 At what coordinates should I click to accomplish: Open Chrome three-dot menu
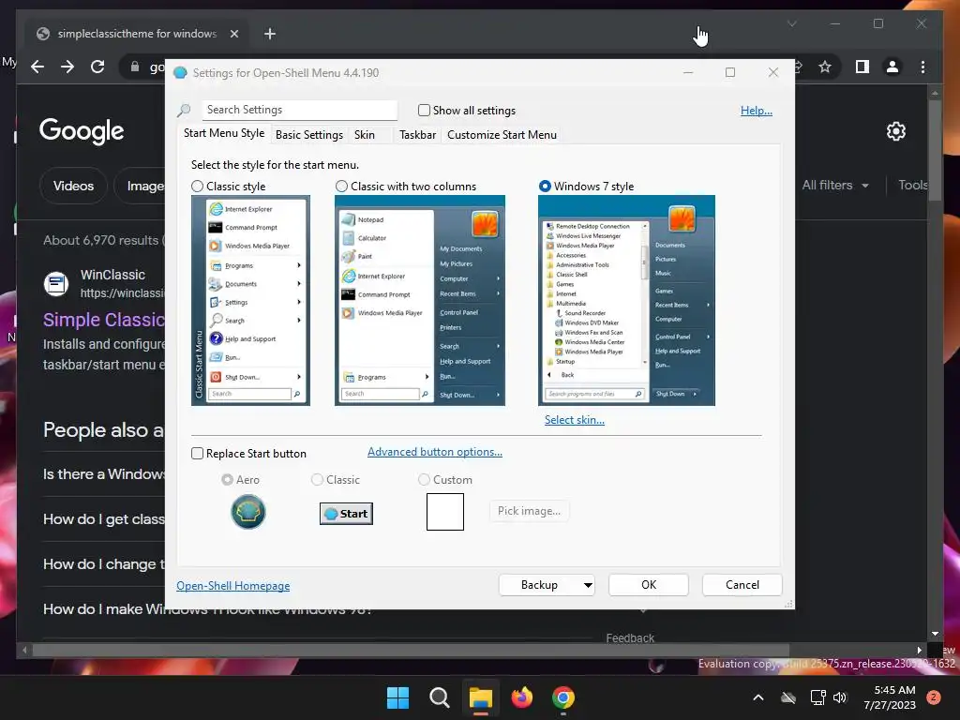922,67
